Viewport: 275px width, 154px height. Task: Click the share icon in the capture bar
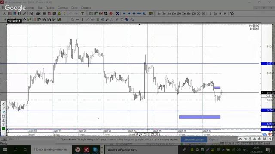pos(245,139)
